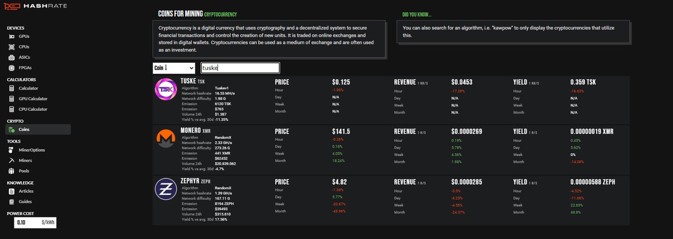673x239 pixels.
Task: Click Monero yield 0.00000019 XMR
Action: tap(592, 130)
